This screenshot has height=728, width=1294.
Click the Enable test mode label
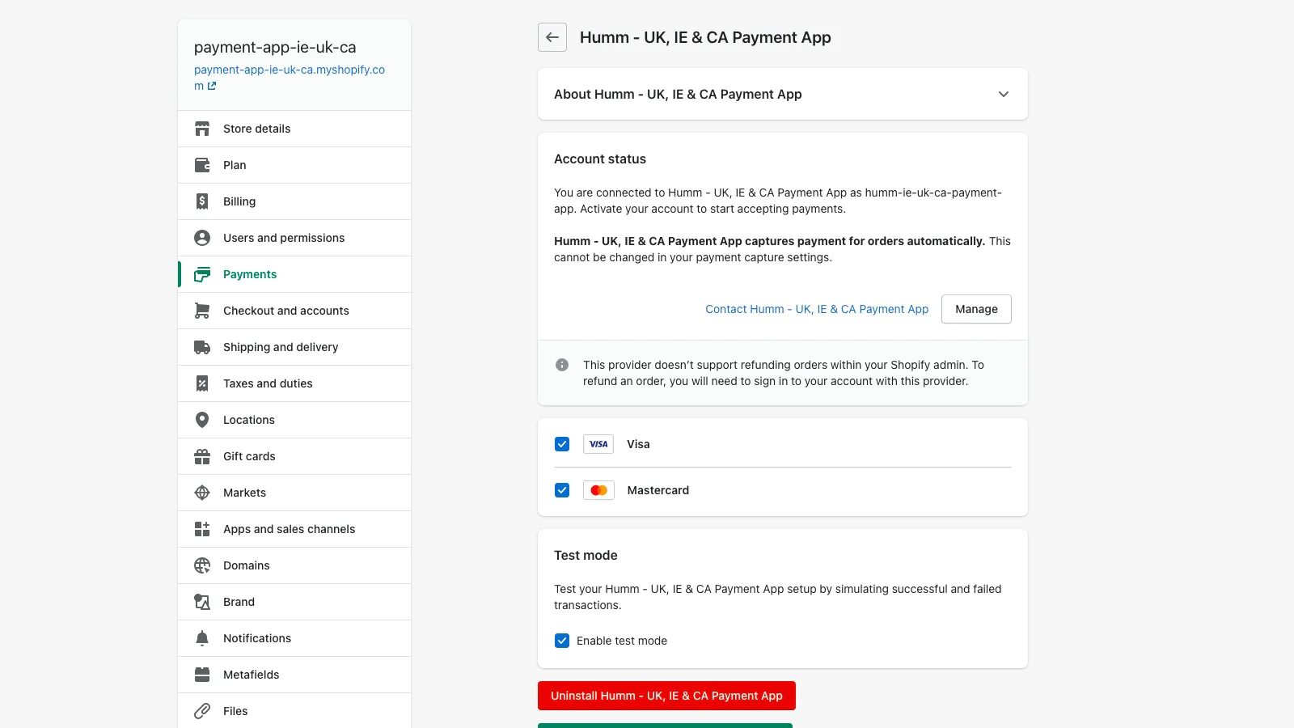point(622,641)
